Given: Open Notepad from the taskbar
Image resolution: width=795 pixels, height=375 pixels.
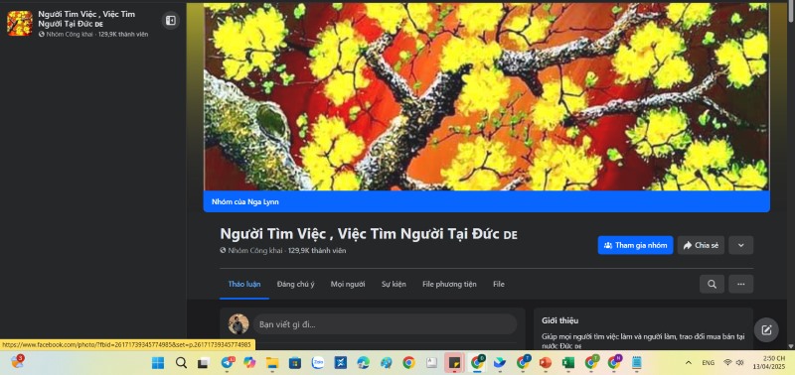Looking at the screenshot, I should [637, 363].
